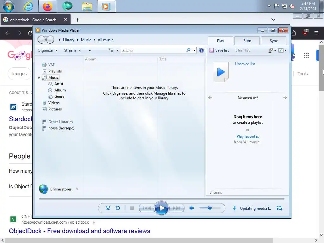Open the View options dropdown arrow
324x243 pixels.
pos(118,50)
